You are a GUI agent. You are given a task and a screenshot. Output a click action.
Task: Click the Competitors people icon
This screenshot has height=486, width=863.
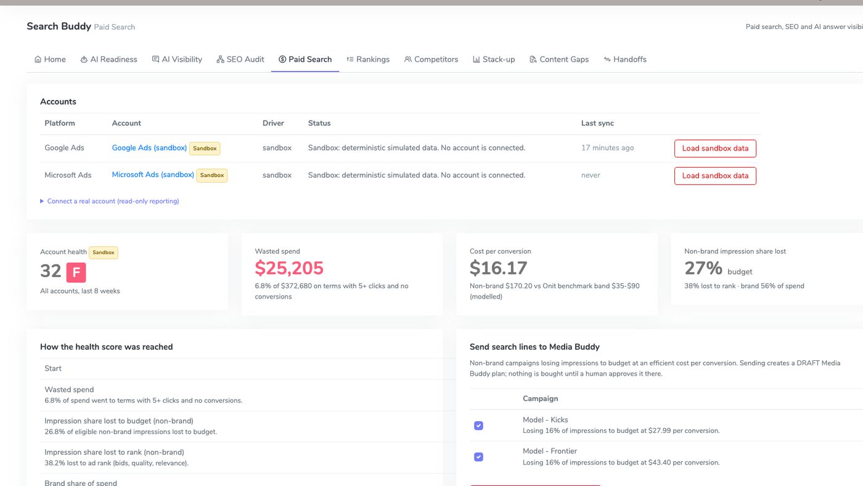pos(408,59)
